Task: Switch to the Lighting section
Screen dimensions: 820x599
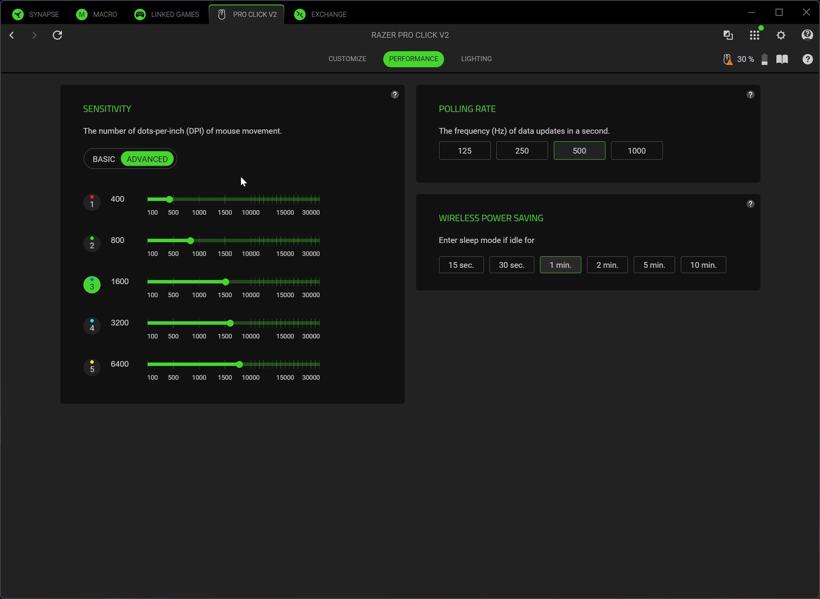Action: tap(477, 59)
